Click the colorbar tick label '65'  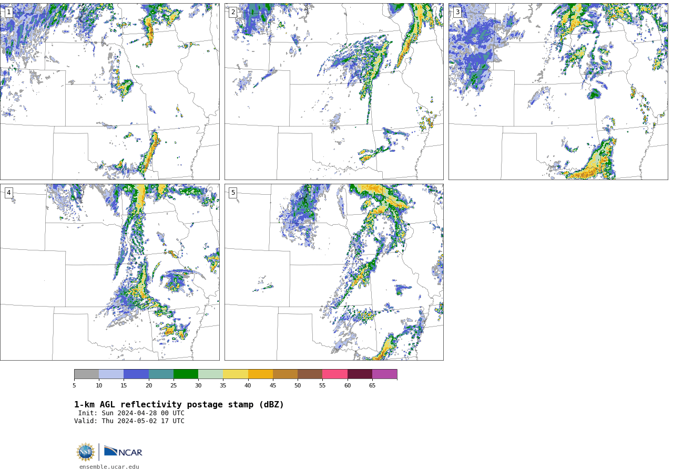click(x=372, y=386)
